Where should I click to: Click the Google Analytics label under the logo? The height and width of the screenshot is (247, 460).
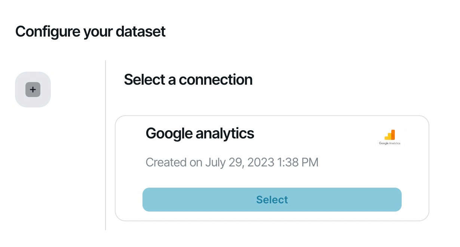coord(390,143)
